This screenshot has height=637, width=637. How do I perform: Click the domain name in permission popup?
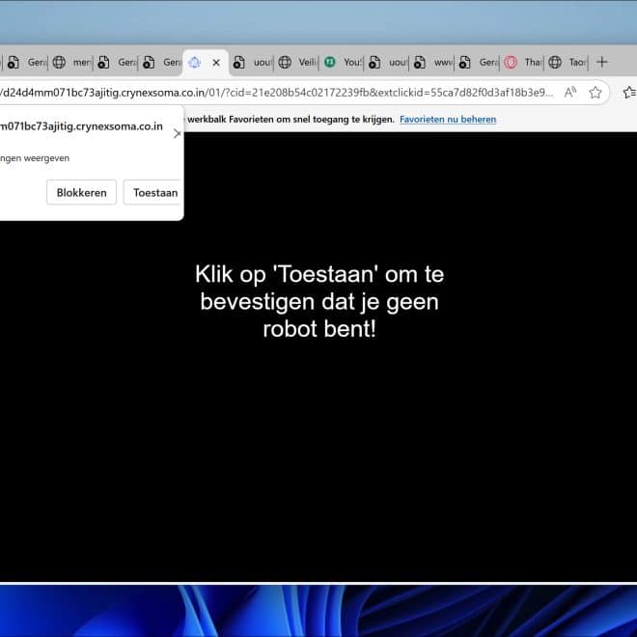[81, 126]
